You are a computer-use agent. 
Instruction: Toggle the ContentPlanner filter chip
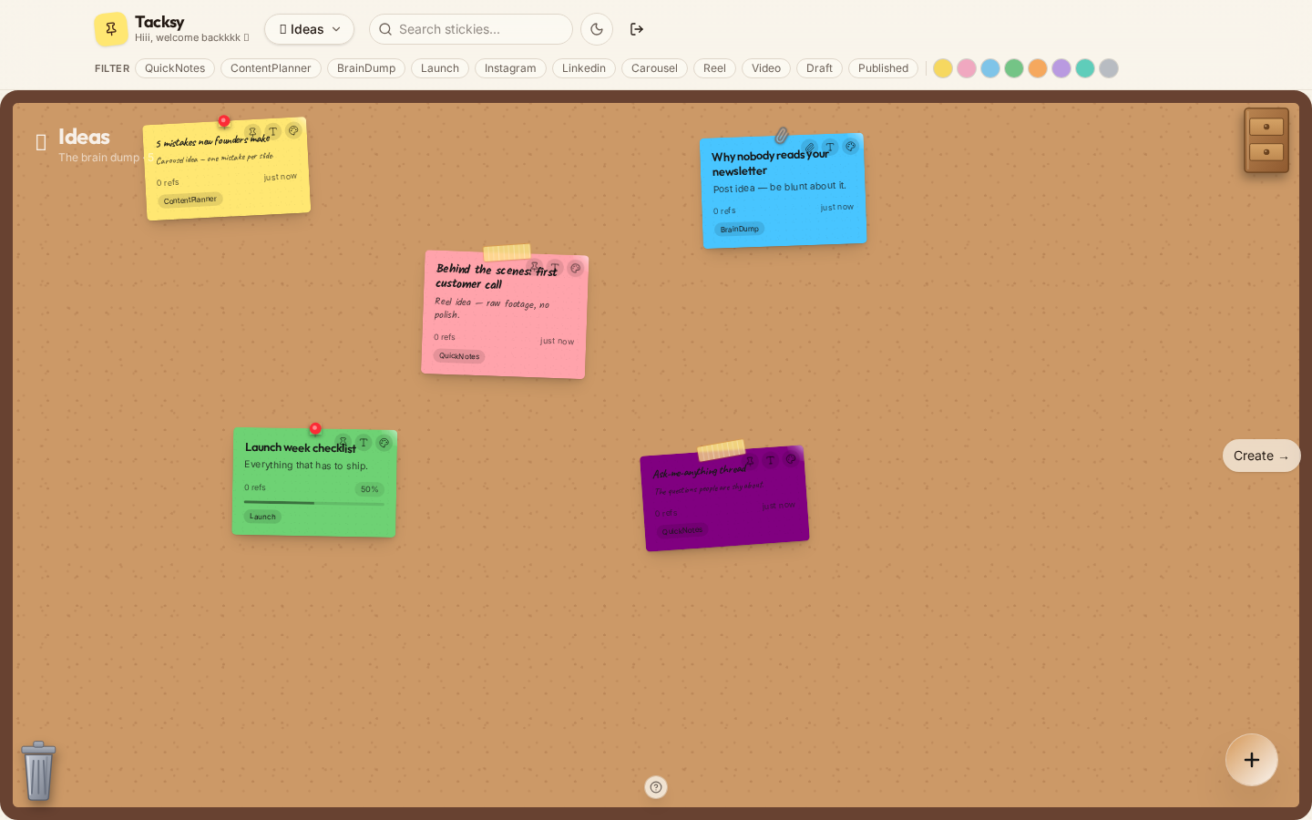pyautogui.click(x=271, y=68)
